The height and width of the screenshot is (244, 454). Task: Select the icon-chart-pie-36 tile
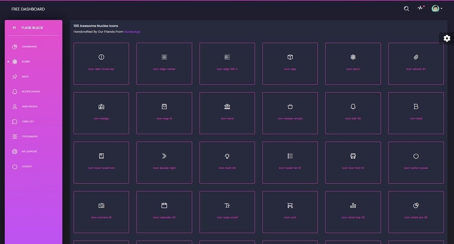416,212
